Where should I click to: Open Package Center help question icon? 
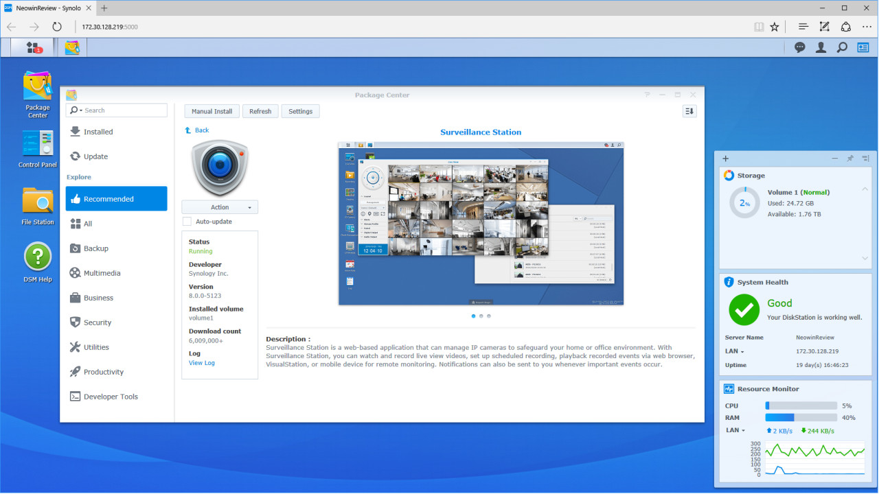(647, 95)
